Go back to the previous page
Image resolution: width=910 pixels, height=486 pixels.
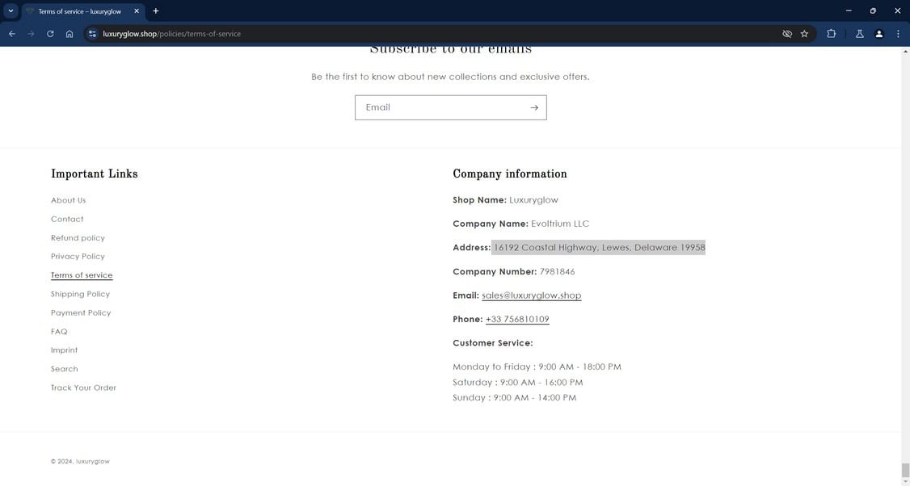12,34
